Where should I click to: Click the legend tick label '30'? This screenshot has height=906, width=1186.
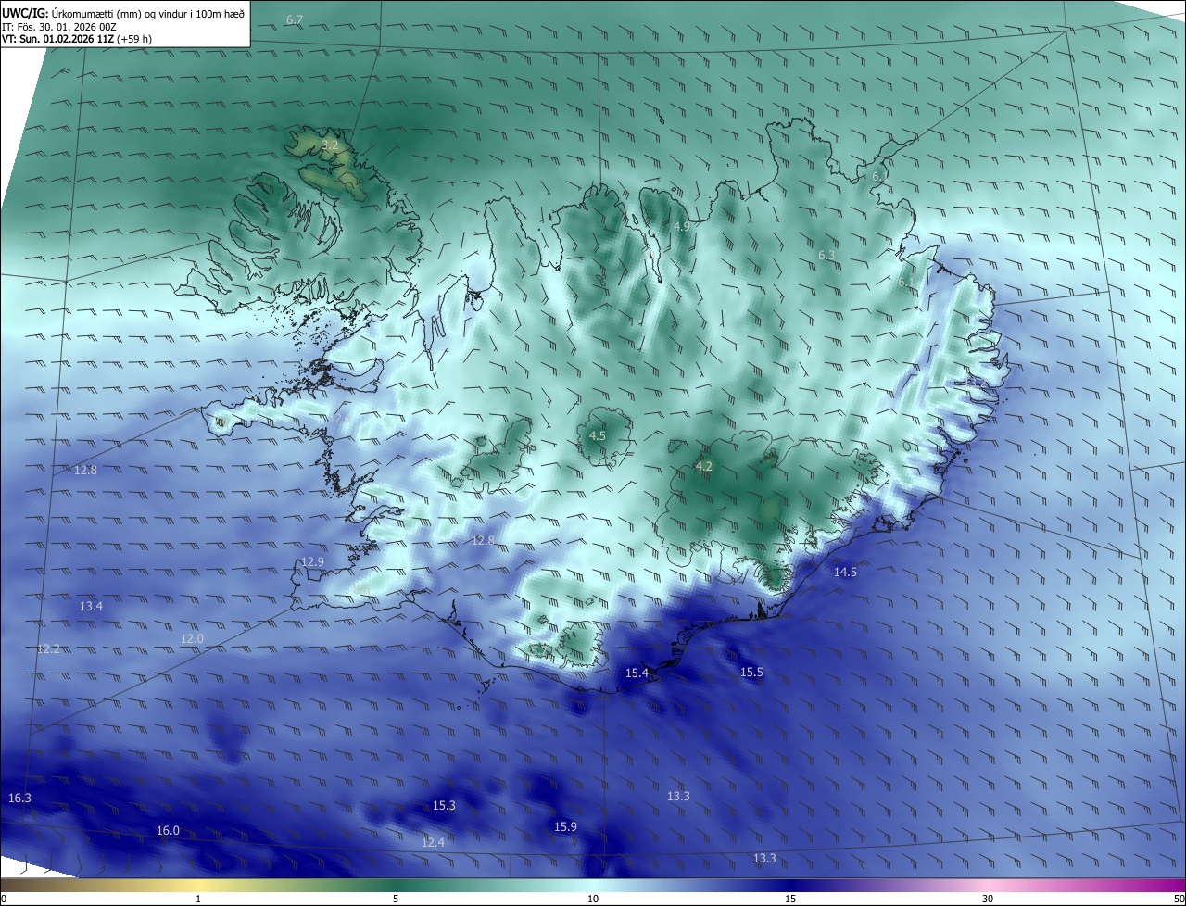pyautogui.click(x=988, y=899)
